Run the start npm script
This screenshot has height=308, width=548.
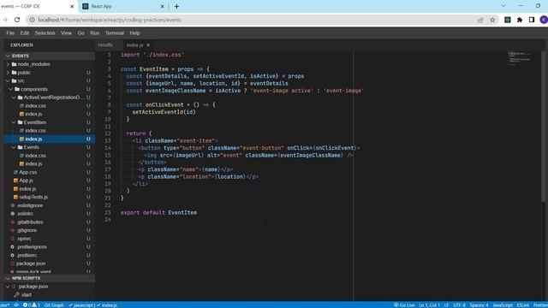[x=27, y=294]
